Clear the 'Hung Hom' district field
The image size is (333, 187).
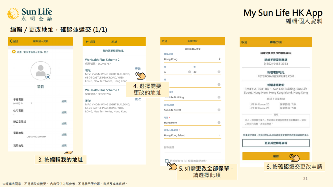point(219,123)
